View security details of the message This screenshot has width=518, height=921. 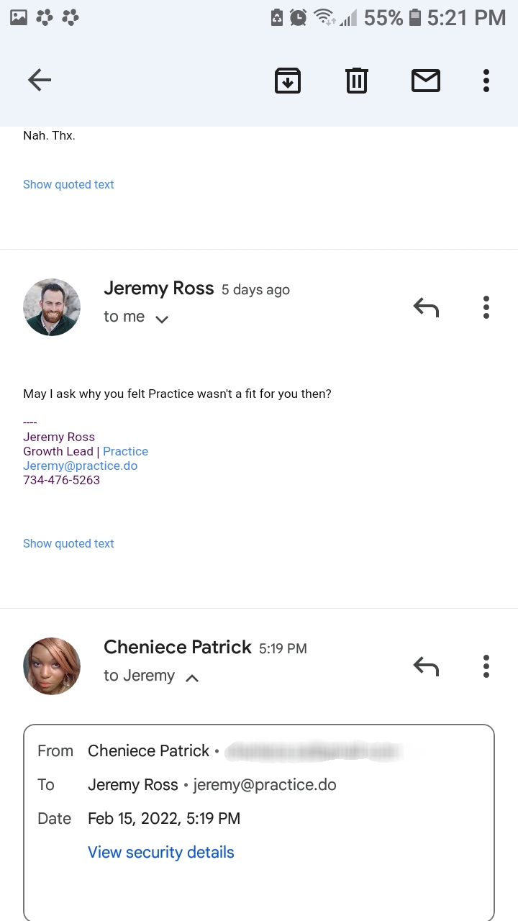click(x=161, y=852)
